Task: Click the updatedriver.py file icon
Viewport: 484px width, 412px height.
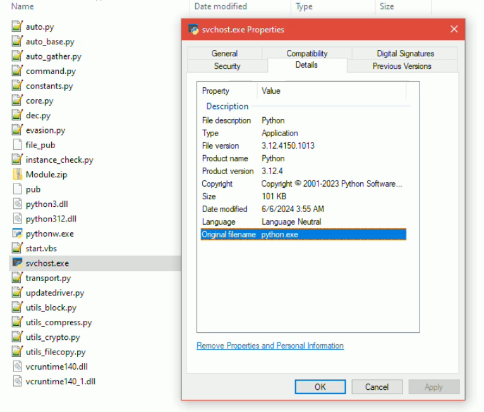Action: pos(17,292)
